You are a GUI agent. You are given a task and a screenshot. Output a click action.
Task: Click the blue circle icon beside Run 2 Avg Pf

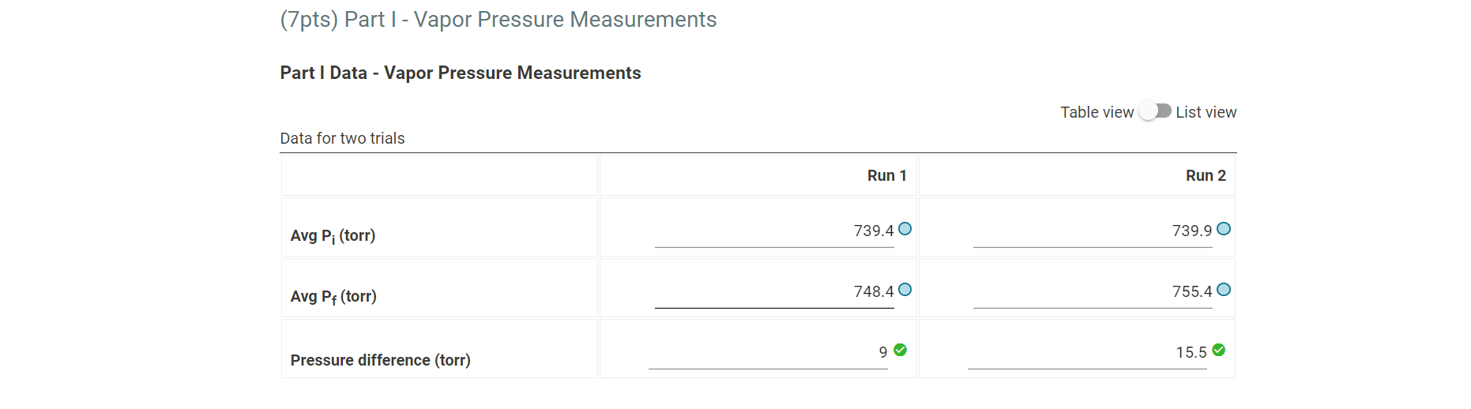(x=1224, y=290)
